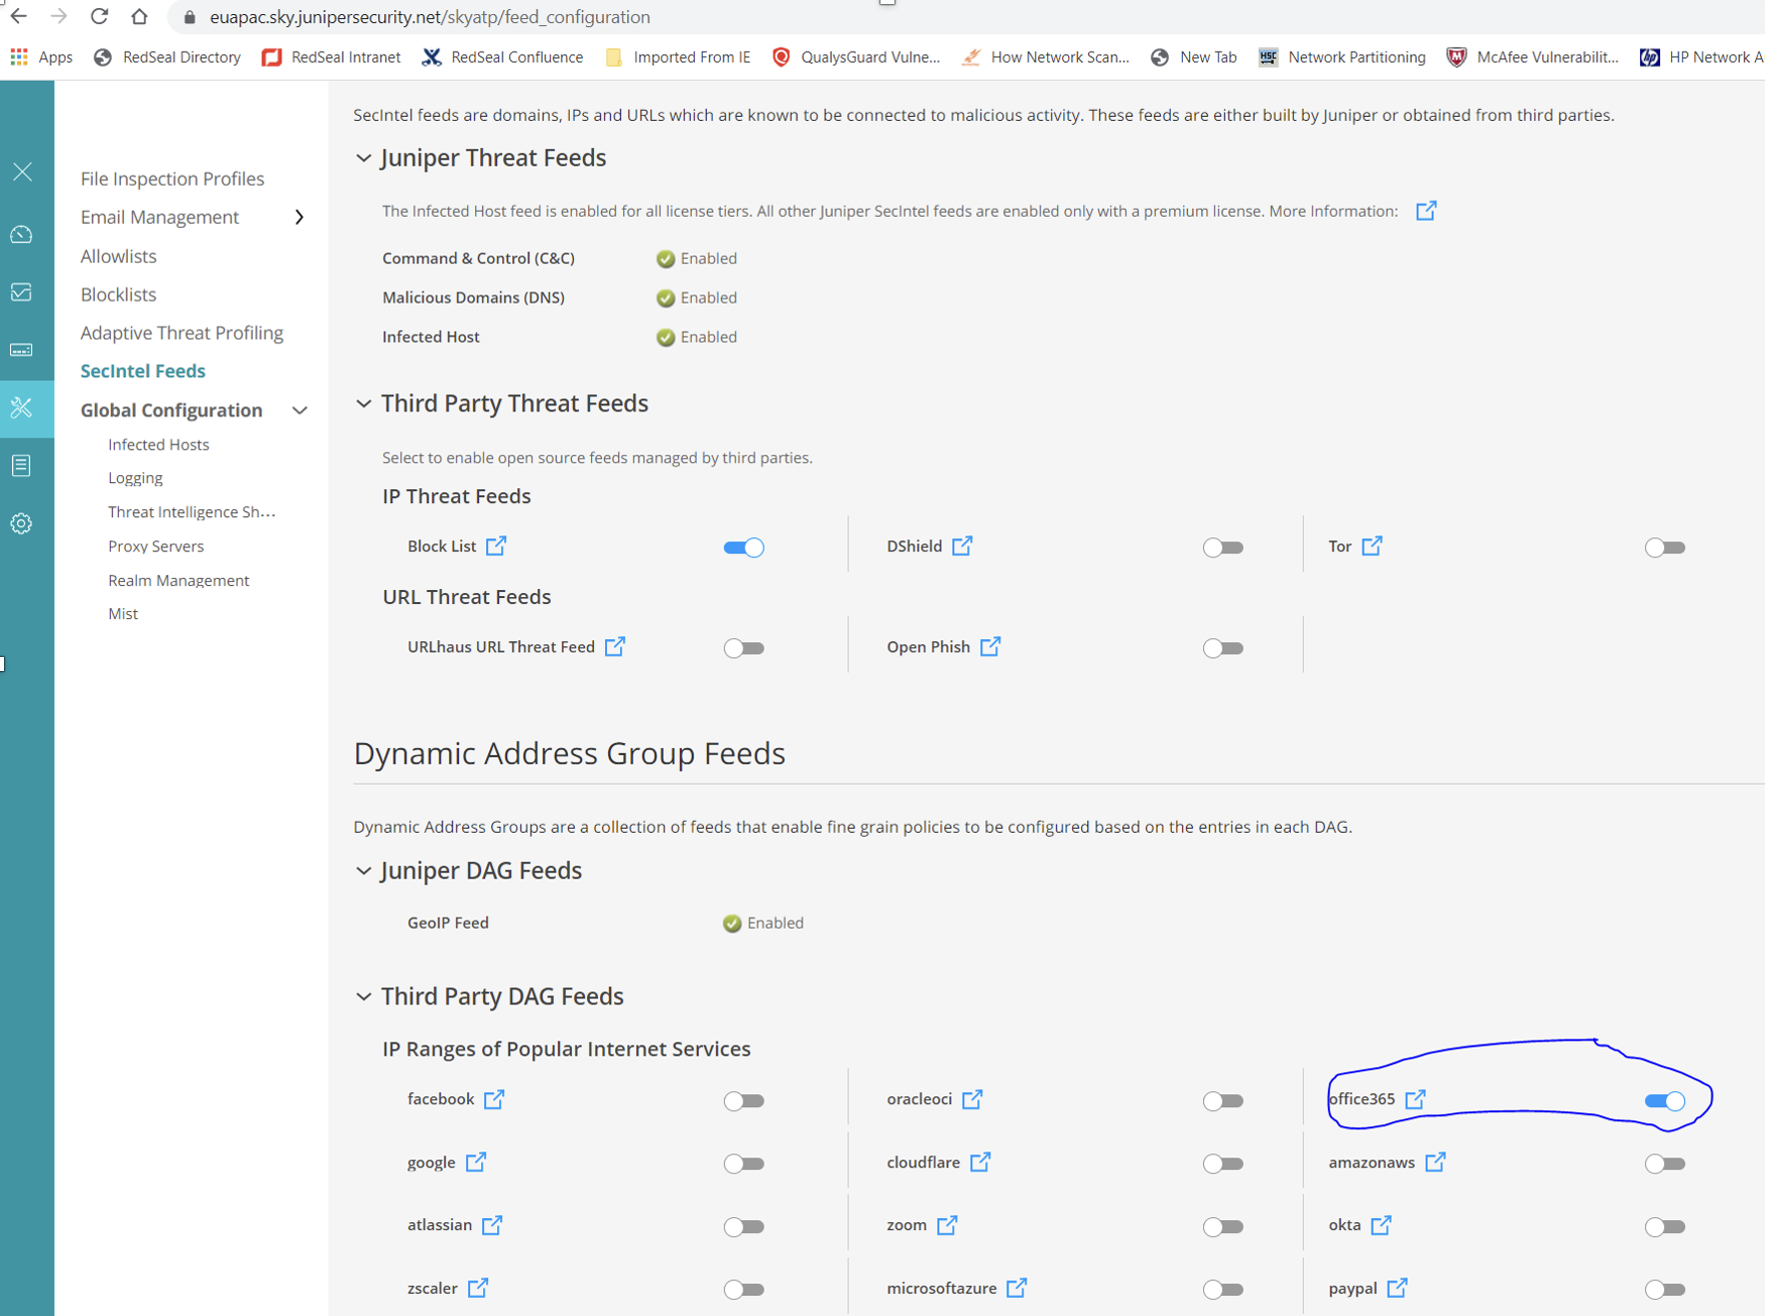Screen dimensions: 1765x1316
Task: Open the Imported From IE bookmark folder
Action: (678, 57)
